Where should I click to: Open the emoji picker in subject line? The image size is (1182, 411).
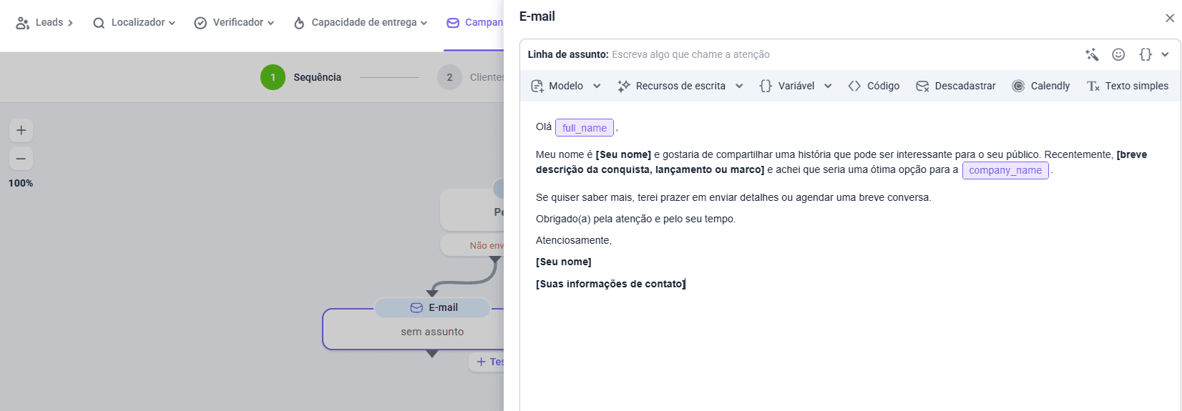(1118, 54)
